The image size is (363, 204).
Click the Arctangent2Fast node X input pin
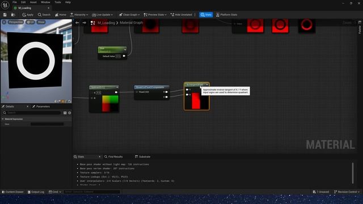point(187,95)
